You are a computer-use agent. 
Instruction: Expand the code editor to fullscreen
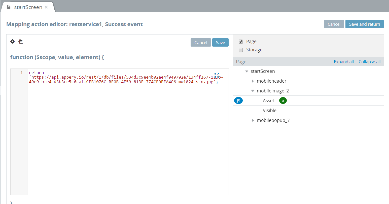tap(217, 75)
